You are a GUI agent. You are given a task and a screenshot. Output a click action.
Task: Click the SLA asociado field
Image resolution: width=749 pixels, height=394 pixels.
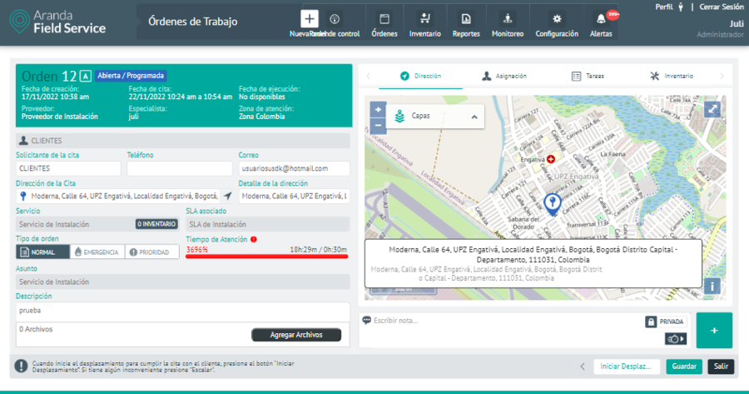click(x=267, y=224)
